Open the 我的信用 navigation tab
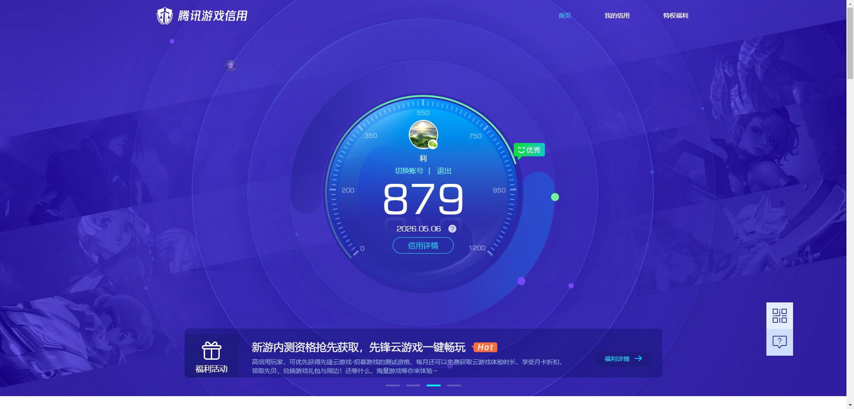Image resolution: width=854 pixels, height=409 pixels. pos(617,16)
